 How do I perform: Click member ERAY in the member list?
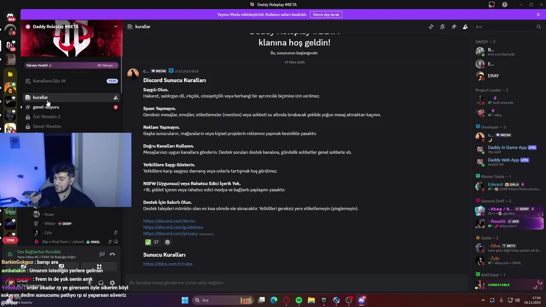click(509, 76)
